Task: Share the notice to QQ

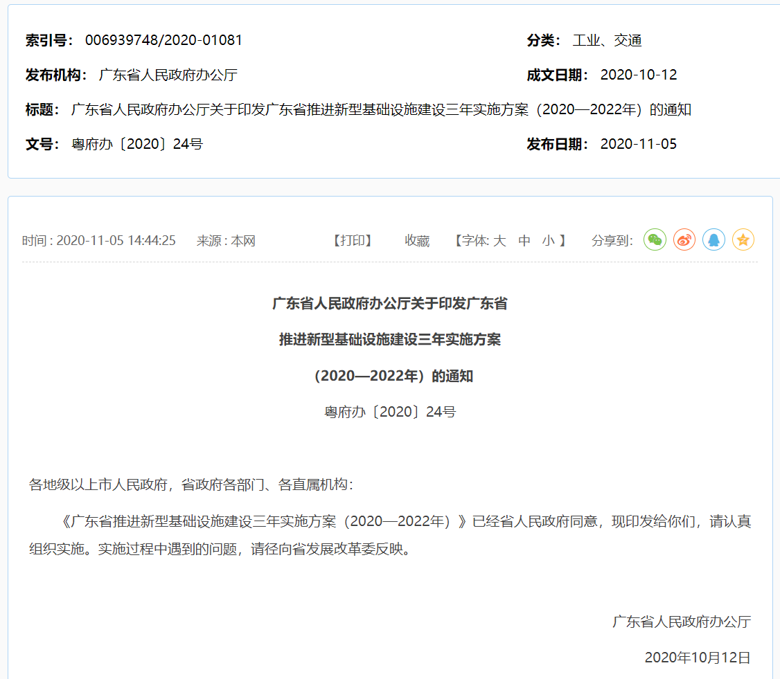Action: click(713, 240)
